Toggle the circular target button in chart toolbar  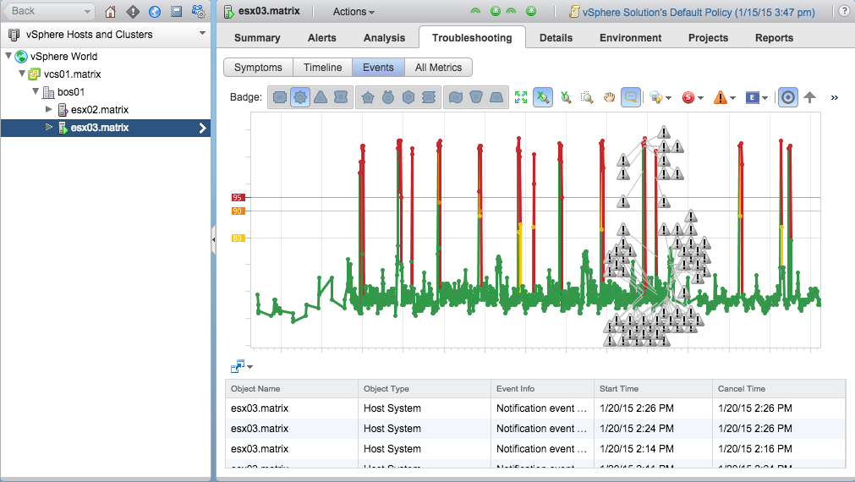click(787, 97)
